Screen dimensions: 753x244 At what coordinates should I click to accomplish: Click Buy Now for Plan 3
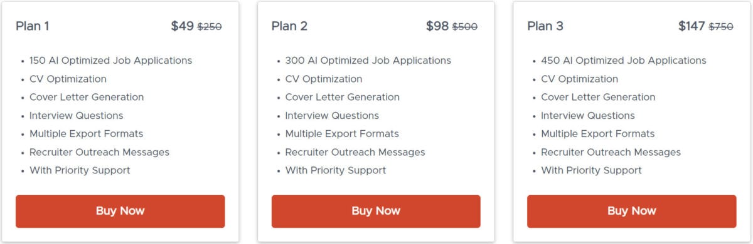631,211
